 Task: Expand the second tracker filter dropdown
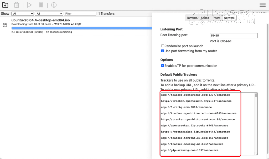click(x=49, y=14)
